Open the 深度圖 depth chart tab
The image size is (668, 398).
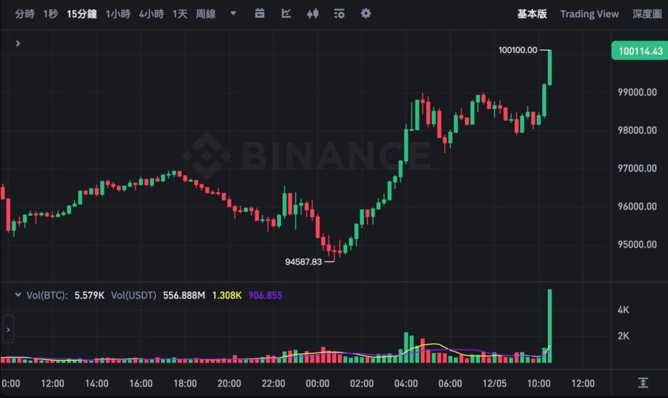646,14
